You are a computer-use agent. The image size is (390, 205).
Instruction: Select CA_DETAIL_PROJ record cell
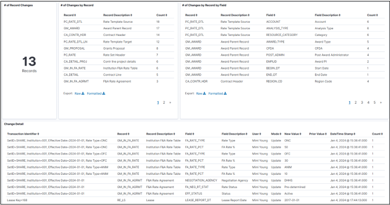(x=75, y=62)
